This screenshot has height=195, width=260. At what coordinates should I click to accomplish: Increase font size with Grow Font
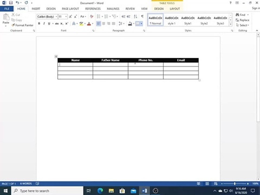(70, 17)
